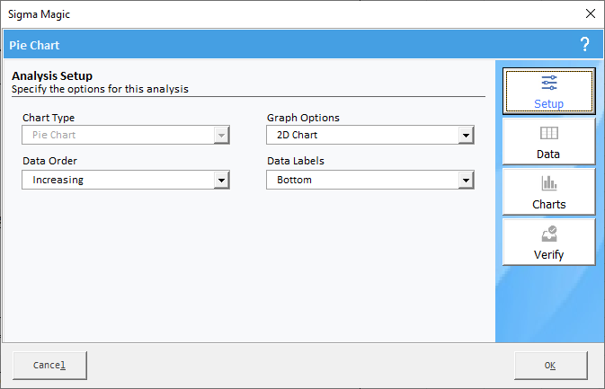The image size is (605, 389).
Task: Confirm with the OK button
Action: click(x=550, y=365)
